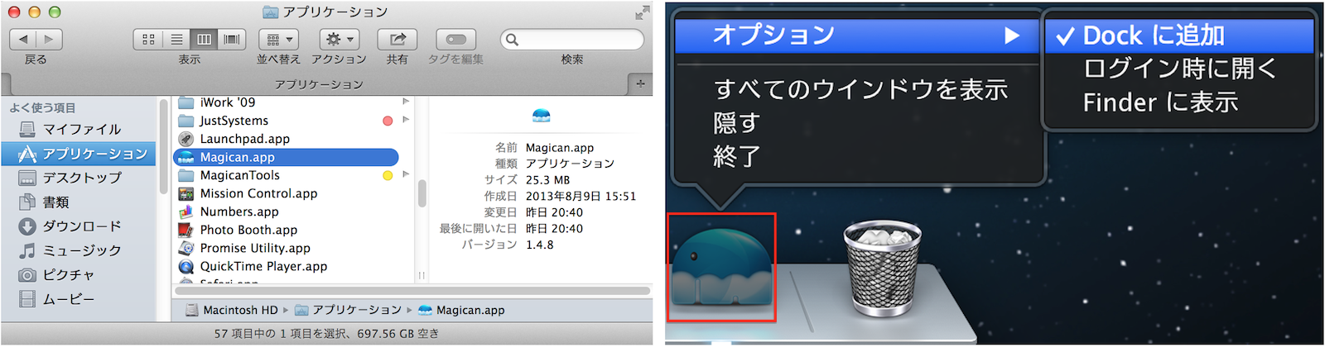Click the Magican whale icon in the Dock

point(721,267)
